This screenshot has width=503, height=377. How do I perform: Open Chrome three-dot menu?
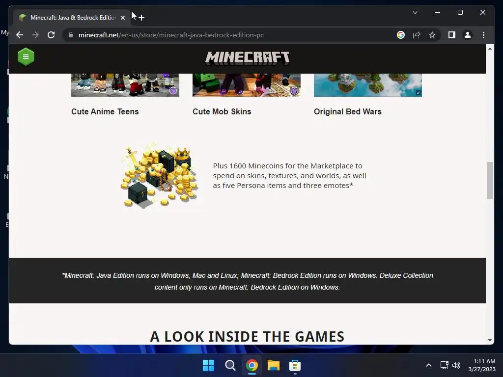pyautogui.click(x=483, y=35)
